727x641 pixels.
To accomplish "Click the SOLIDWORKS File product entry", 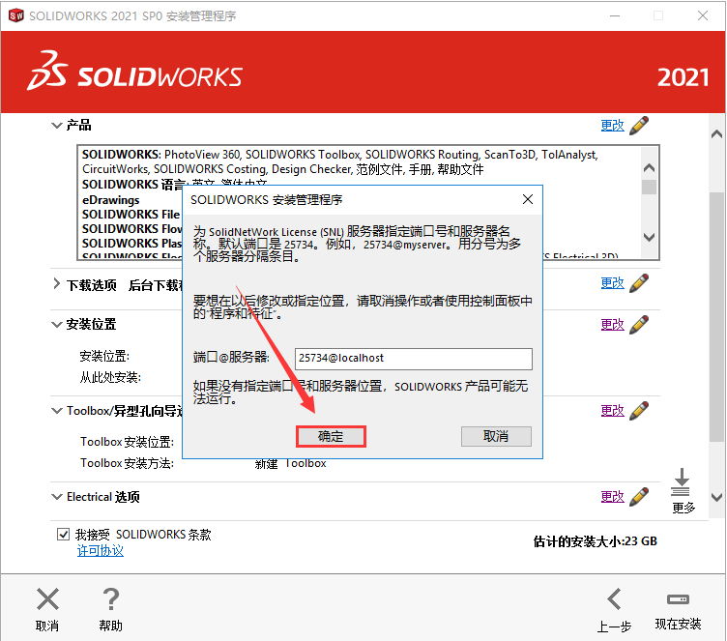I will coord(131,215).
